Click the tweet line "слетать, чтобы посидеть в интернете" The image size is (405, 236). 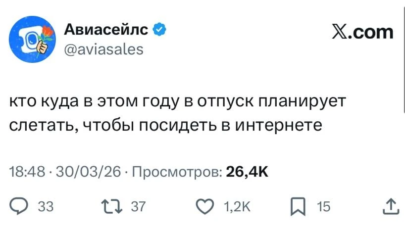(165, 124)
